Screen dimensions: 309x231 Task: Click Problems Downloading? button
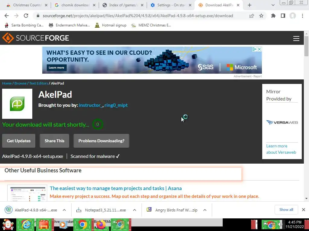101,141
